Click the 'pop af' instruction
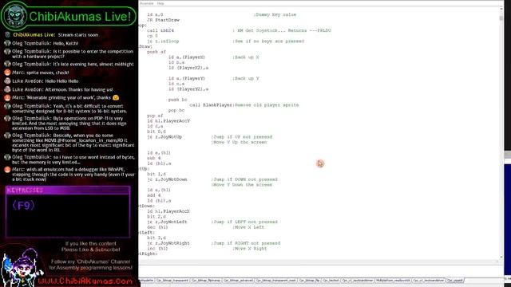 (x=155, y=116)
